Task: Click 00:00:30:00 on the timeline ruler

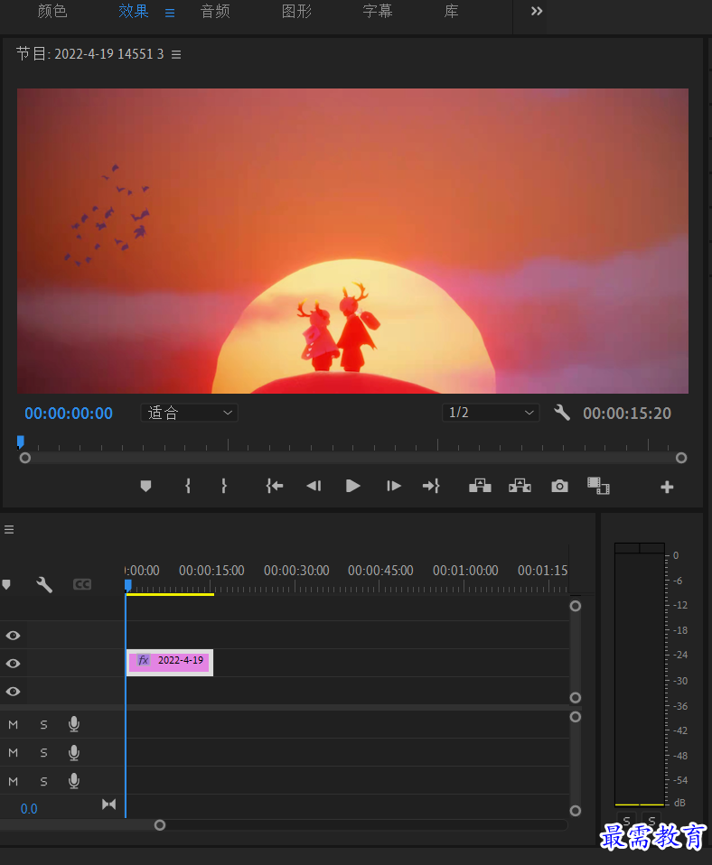Action: (x=296, y=571)
